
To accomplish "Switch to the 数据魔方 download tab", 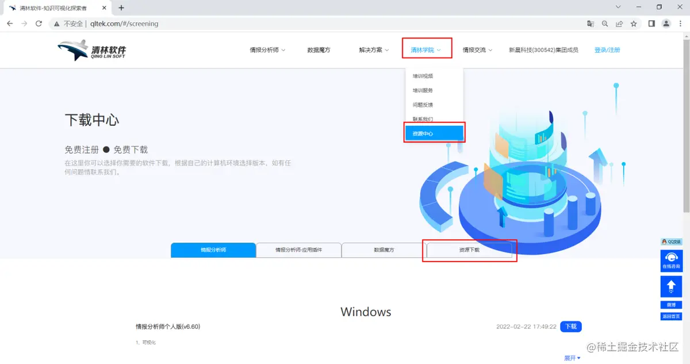I will (384, 250).
